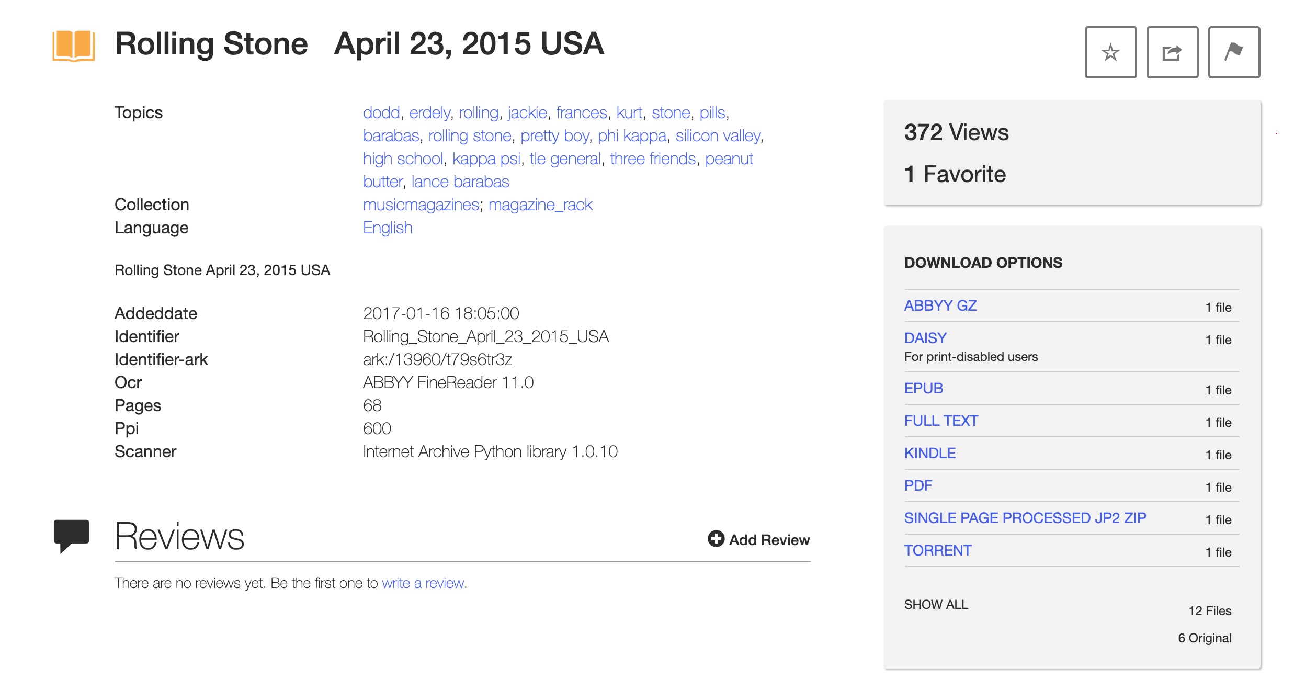Select the TORRENT download link

point(937,550)
